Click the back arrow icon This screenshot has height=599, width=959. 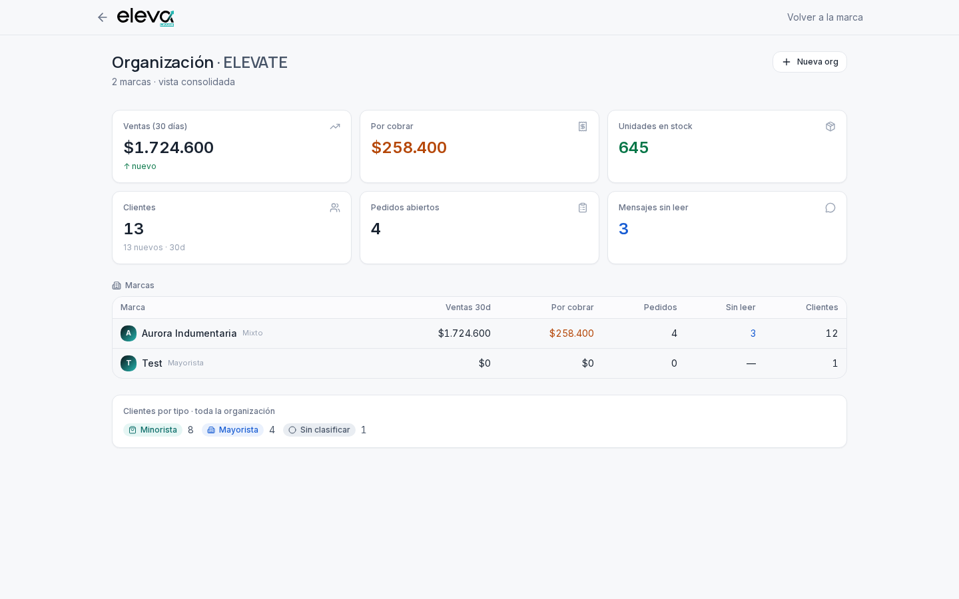[102, 17]
